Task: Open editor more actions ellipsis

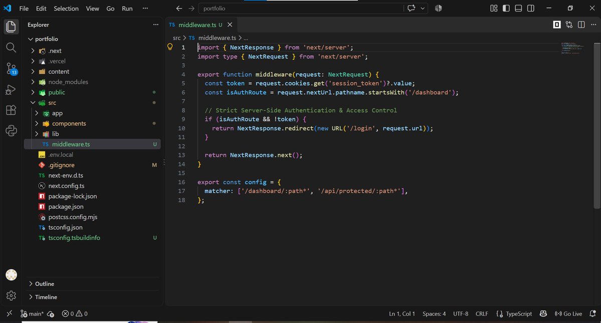Action: pyautogui.click(x=593, y=25)
